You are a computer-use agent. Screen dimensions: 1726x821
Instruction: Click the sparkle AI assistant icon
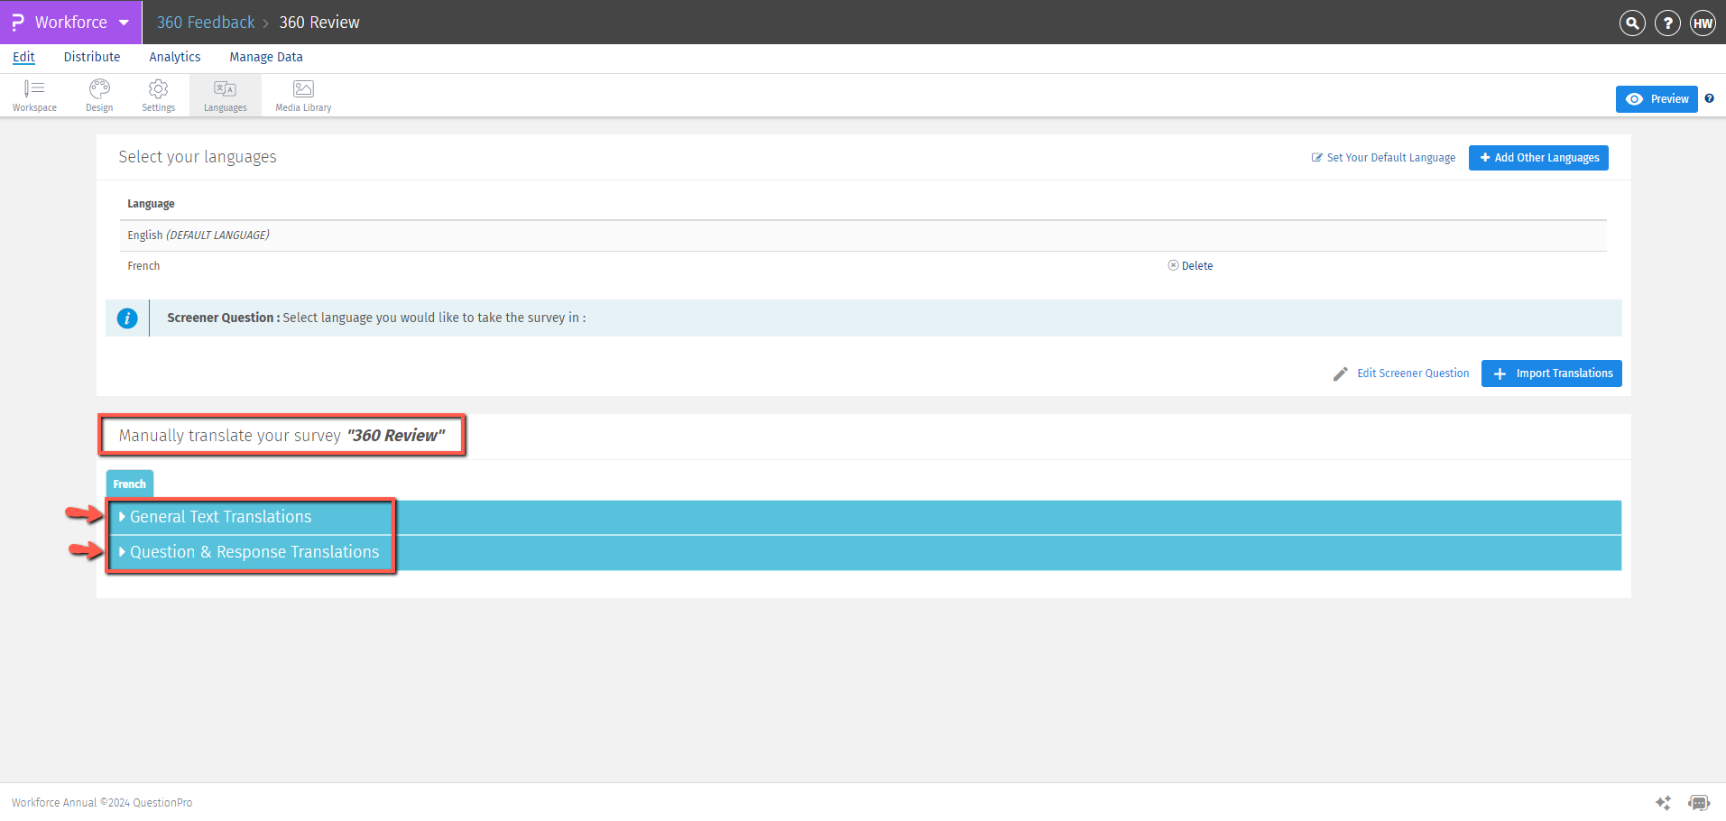pos(1664,802)
